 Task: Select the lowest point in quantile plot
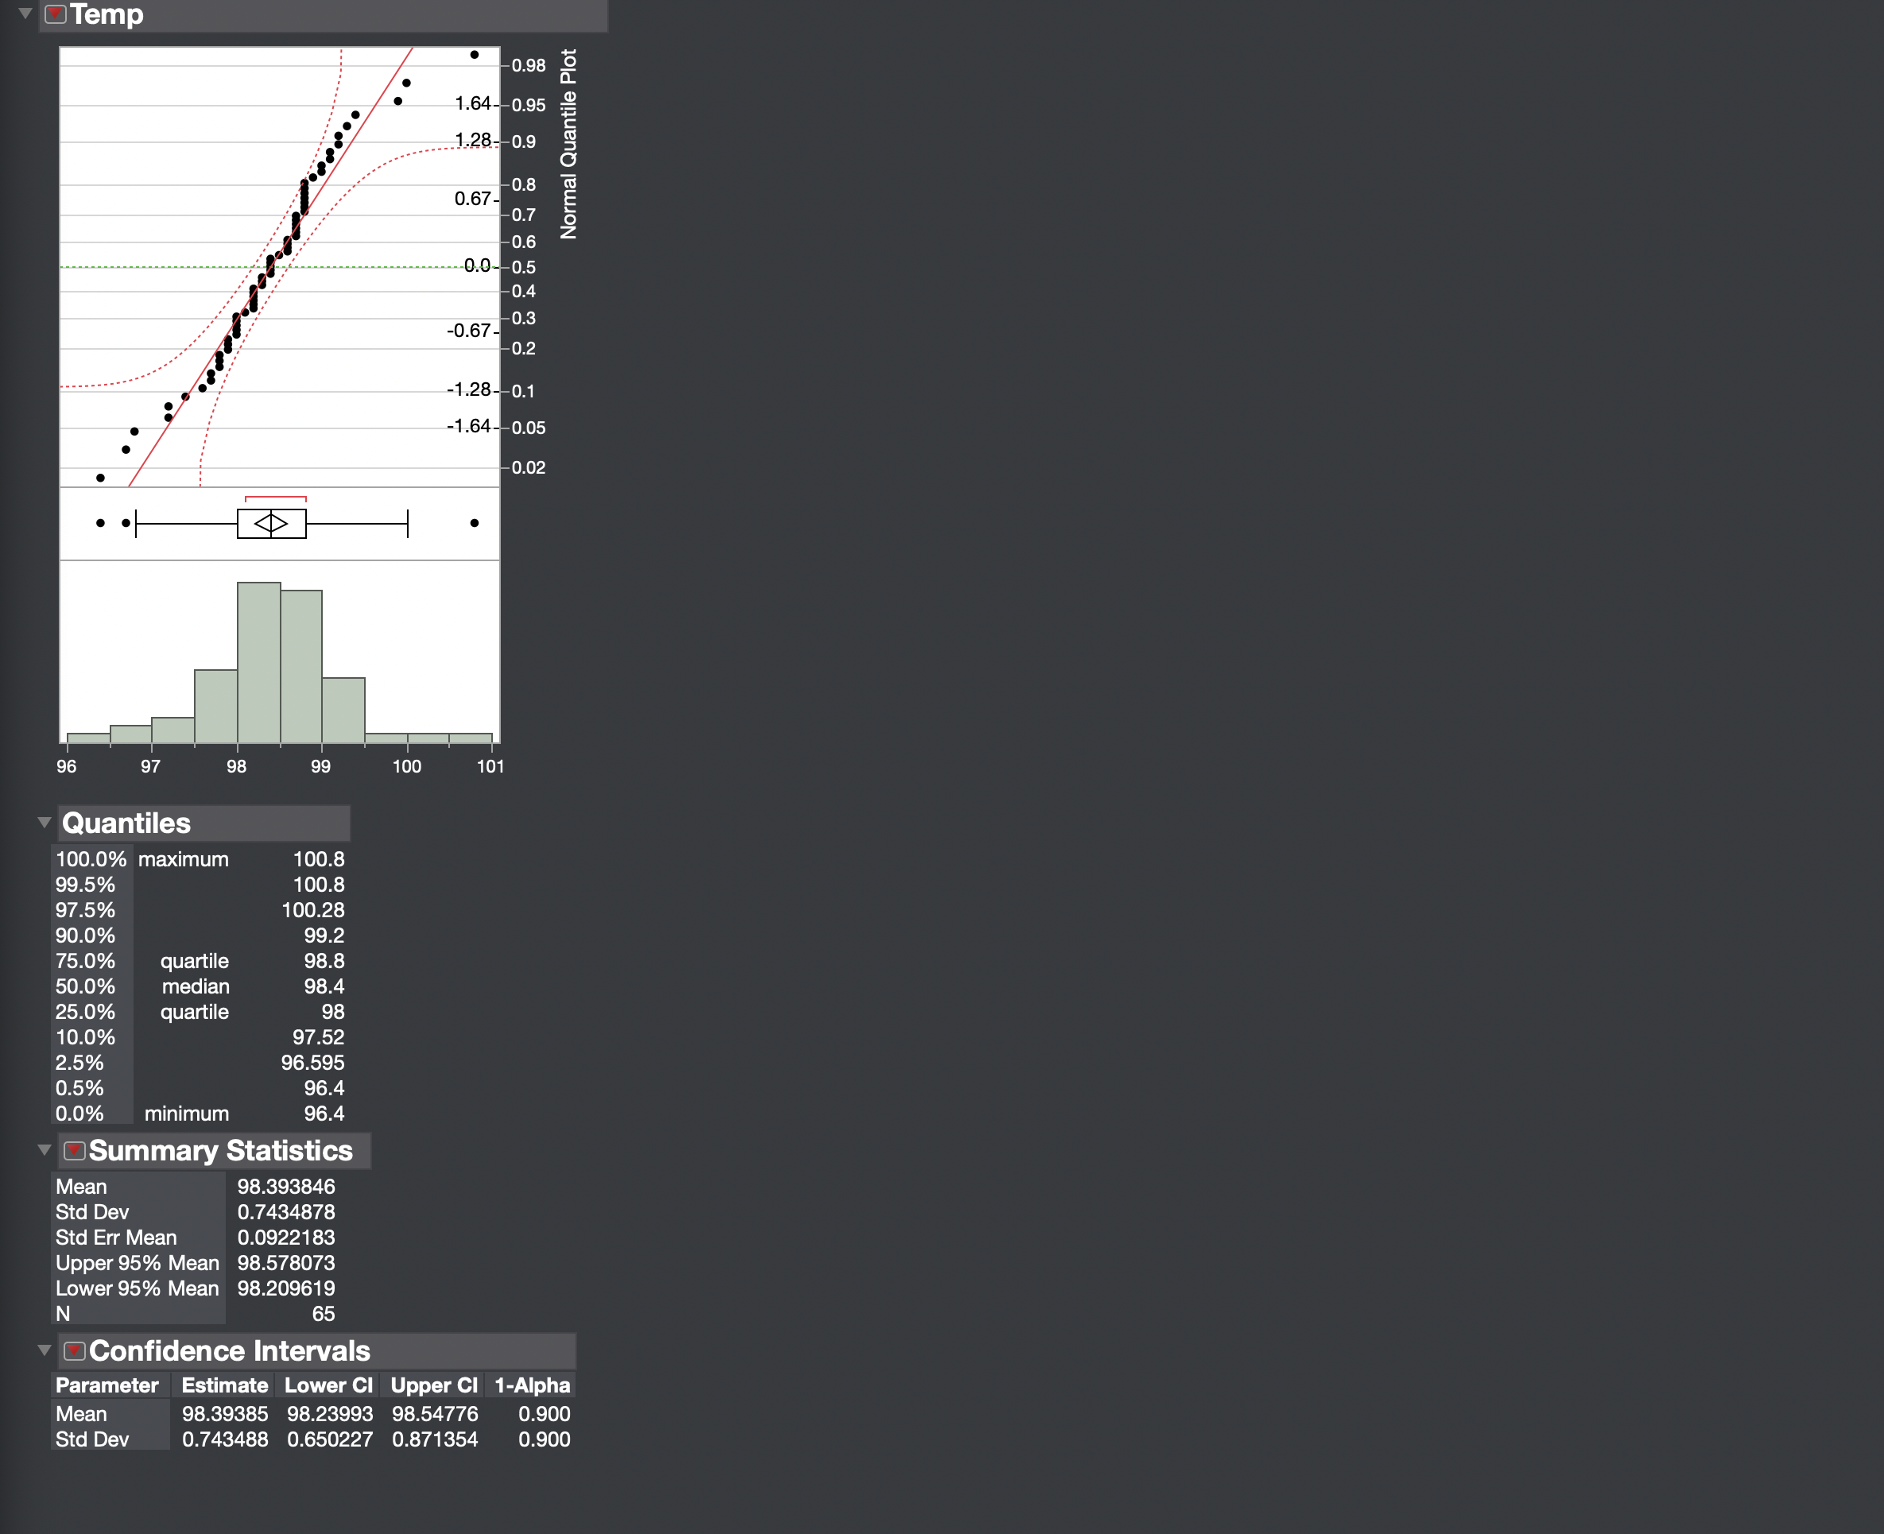click(101, 478)
